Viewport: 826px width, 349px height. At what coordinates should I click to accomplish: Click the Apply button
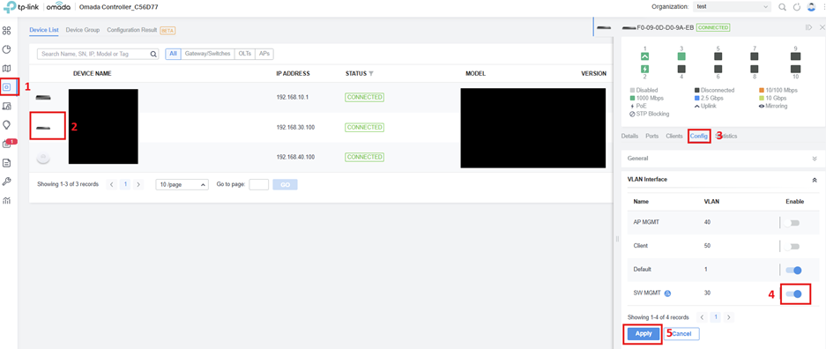pos(644,334)
